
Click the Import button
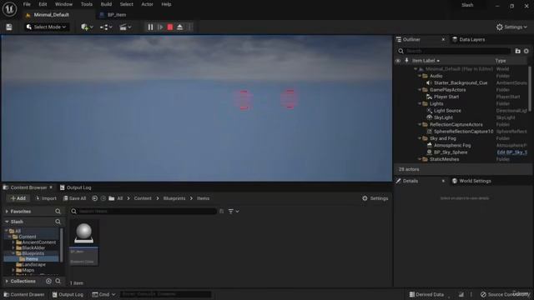tap(46, 198)
